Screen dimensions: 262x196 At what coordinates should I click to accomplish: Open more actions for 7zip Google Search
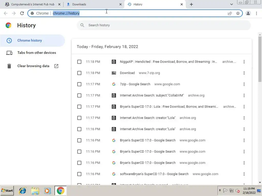click(244, 84)
